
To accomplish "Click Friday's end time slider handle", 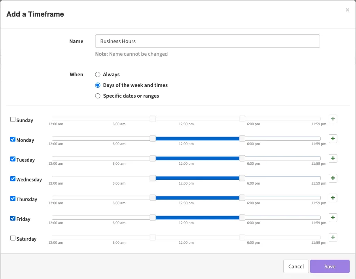I will pyautogui.click(x=242, y=217).
